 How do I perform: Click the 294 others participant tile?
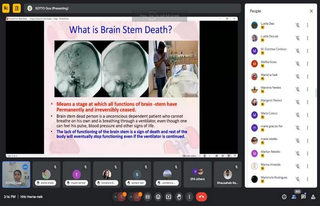pos(198,174)
